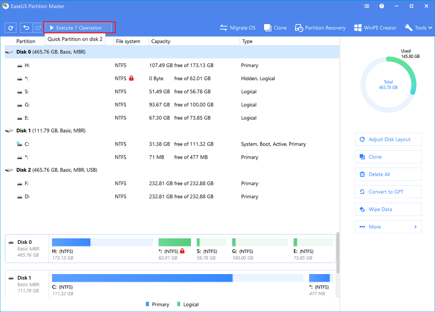This screenshot has height=312, width=435.
Task: Click the refresh disk icon
Action: 11,28
